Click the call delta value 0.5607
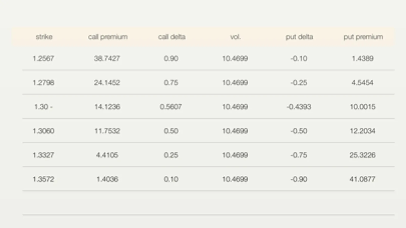 tap(171, 107)
